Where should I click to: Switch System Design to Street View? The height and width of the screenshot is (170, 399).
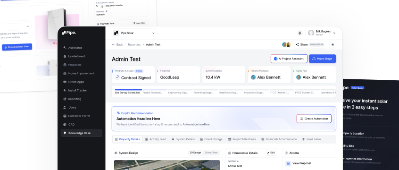pos(211,153)
